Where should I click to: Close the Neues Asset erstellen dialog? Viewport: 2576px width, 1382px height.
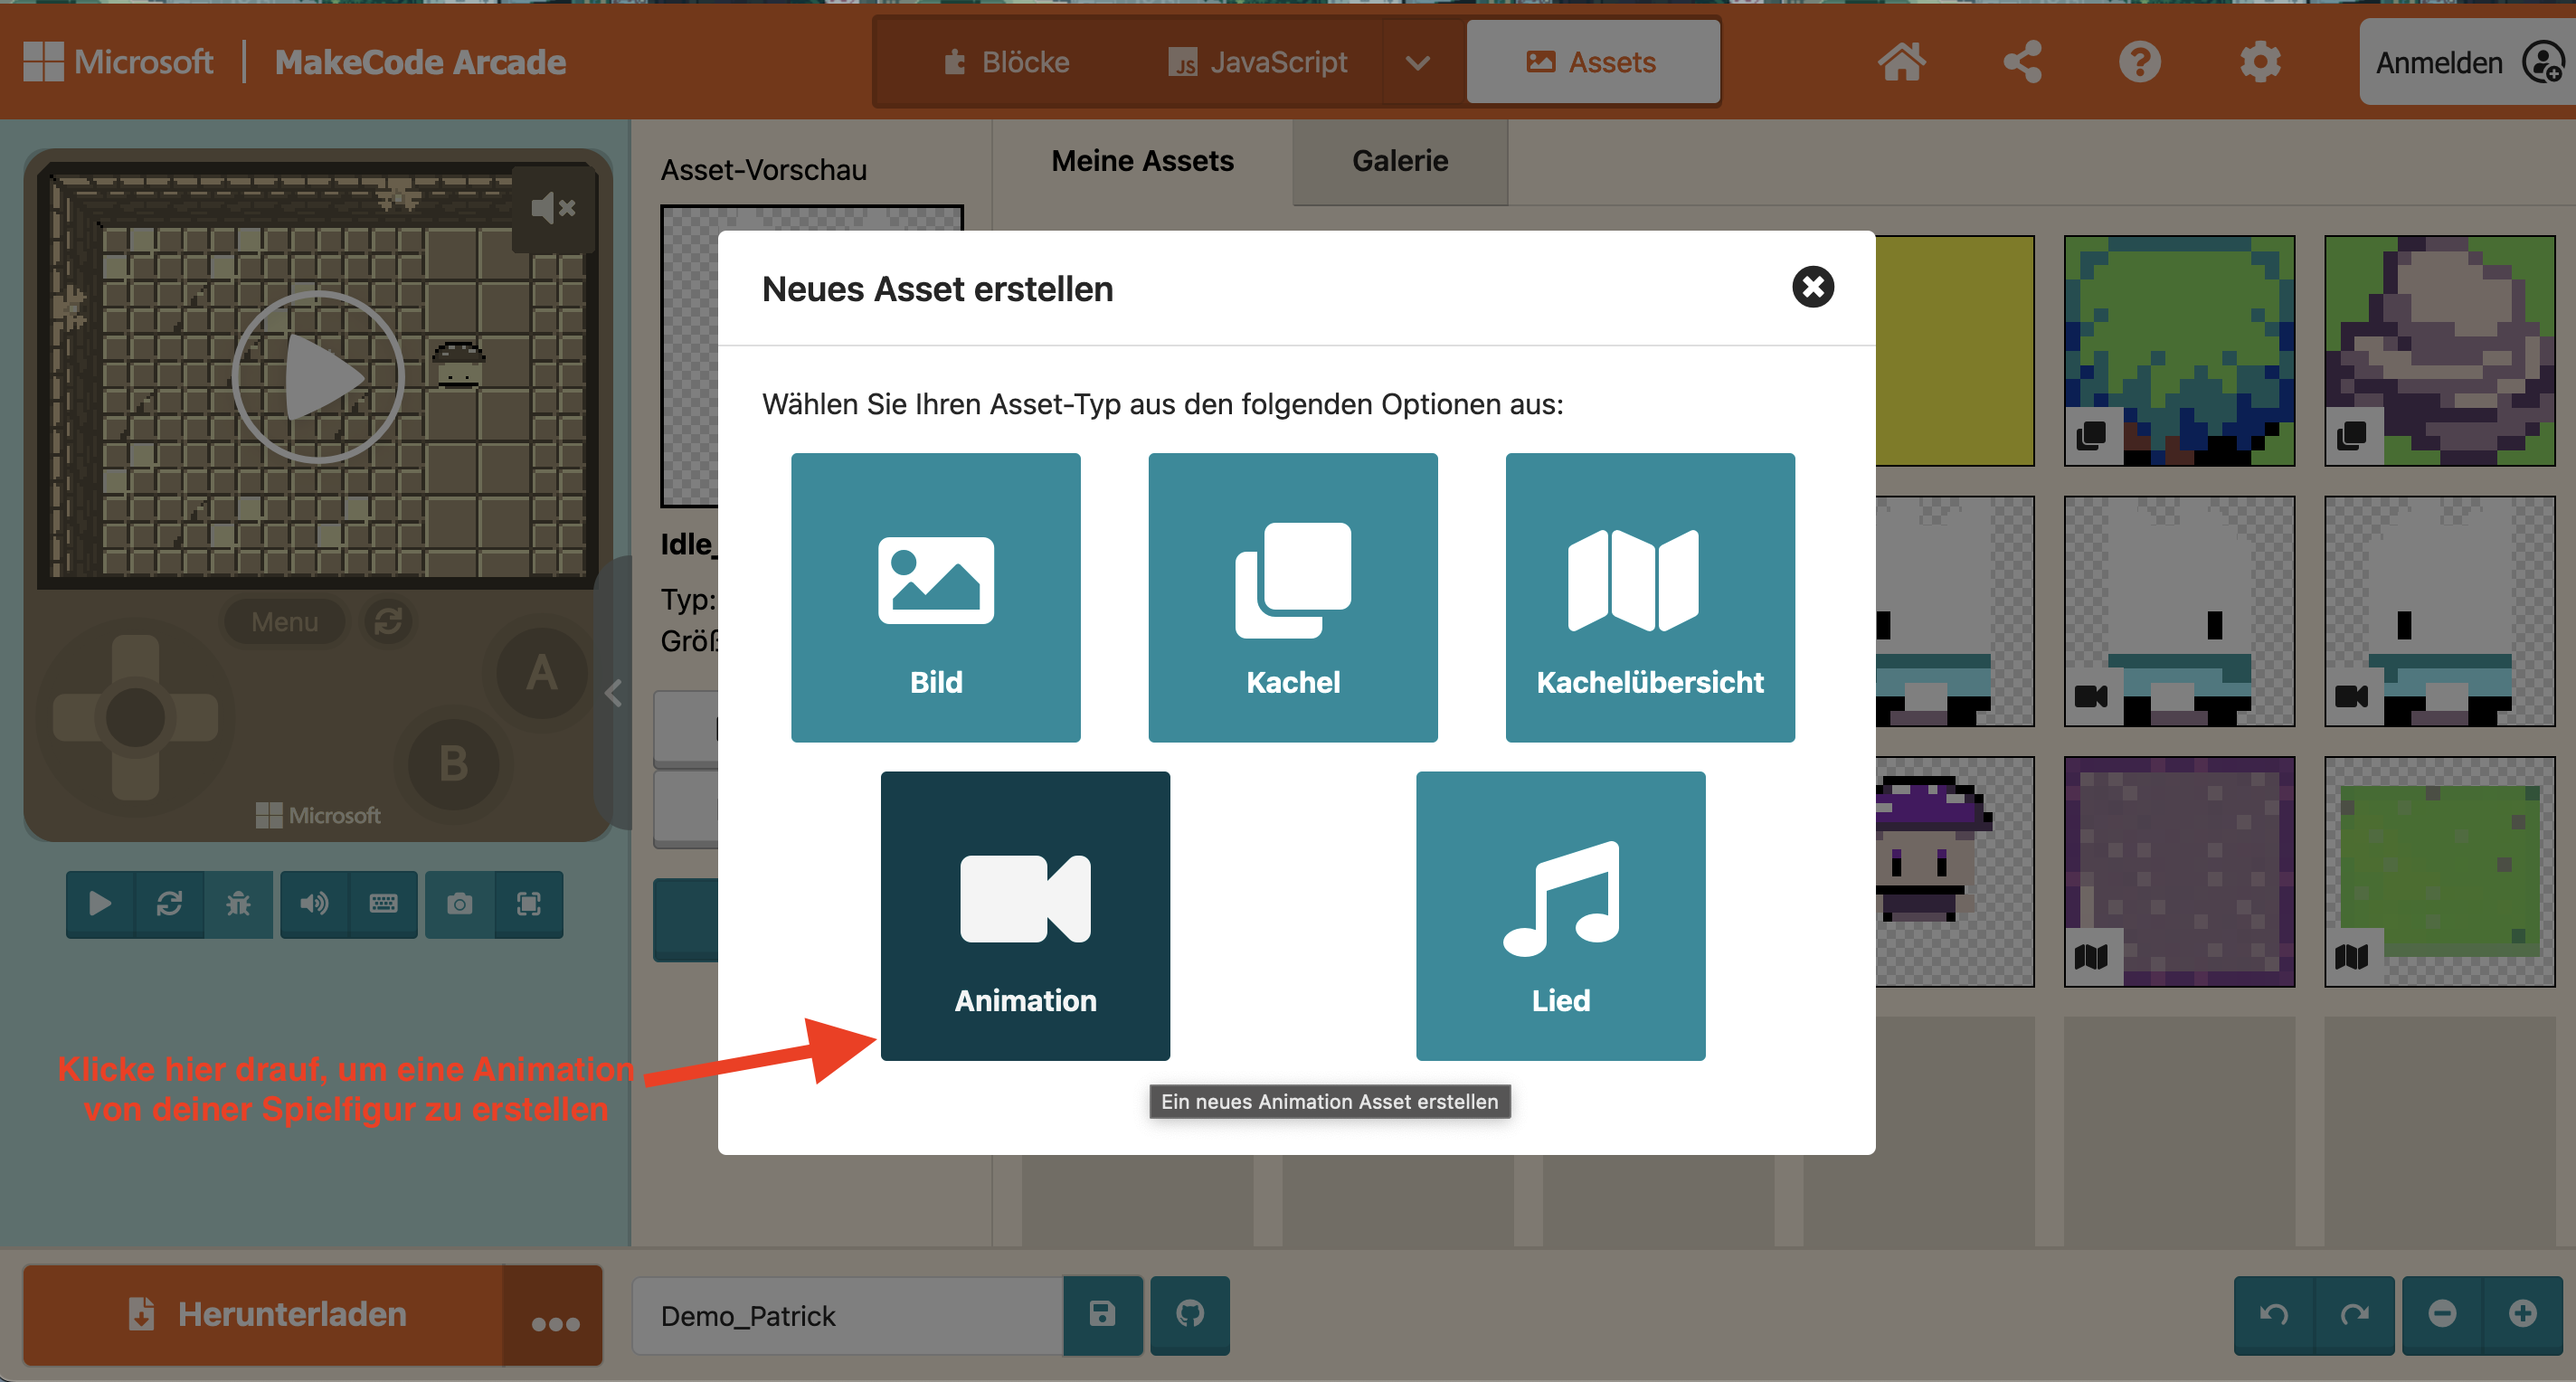click(1812, 287)
